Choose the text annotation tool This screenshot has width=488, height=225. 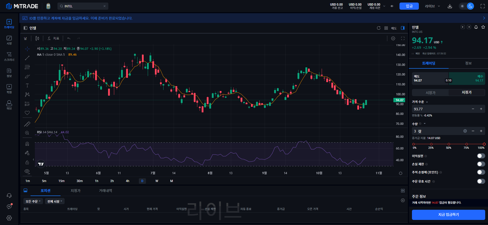tap(27, 85)
